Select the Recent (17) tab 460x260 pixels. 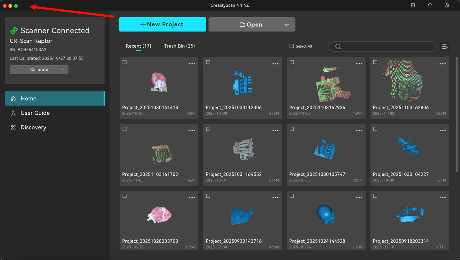click(x=138, y=46)
